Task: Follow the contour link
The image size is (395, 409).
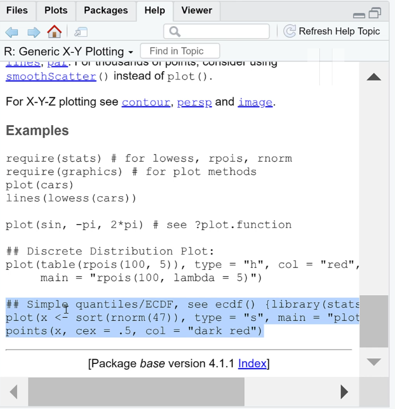Action: point(146,102)
